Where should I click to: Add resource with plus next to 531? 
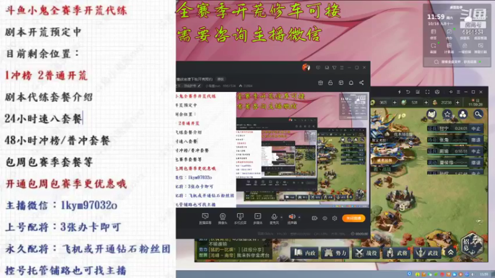coord(426,103)
